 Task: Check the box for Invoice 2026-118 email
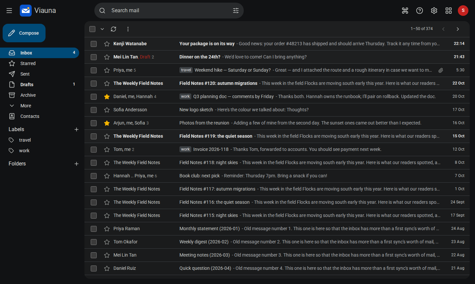(x=94, y=150)
